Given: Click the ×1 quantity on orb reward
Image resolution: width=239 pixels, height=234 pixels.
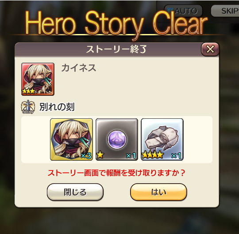Looking at the screenshot, I should pos(131,156).
